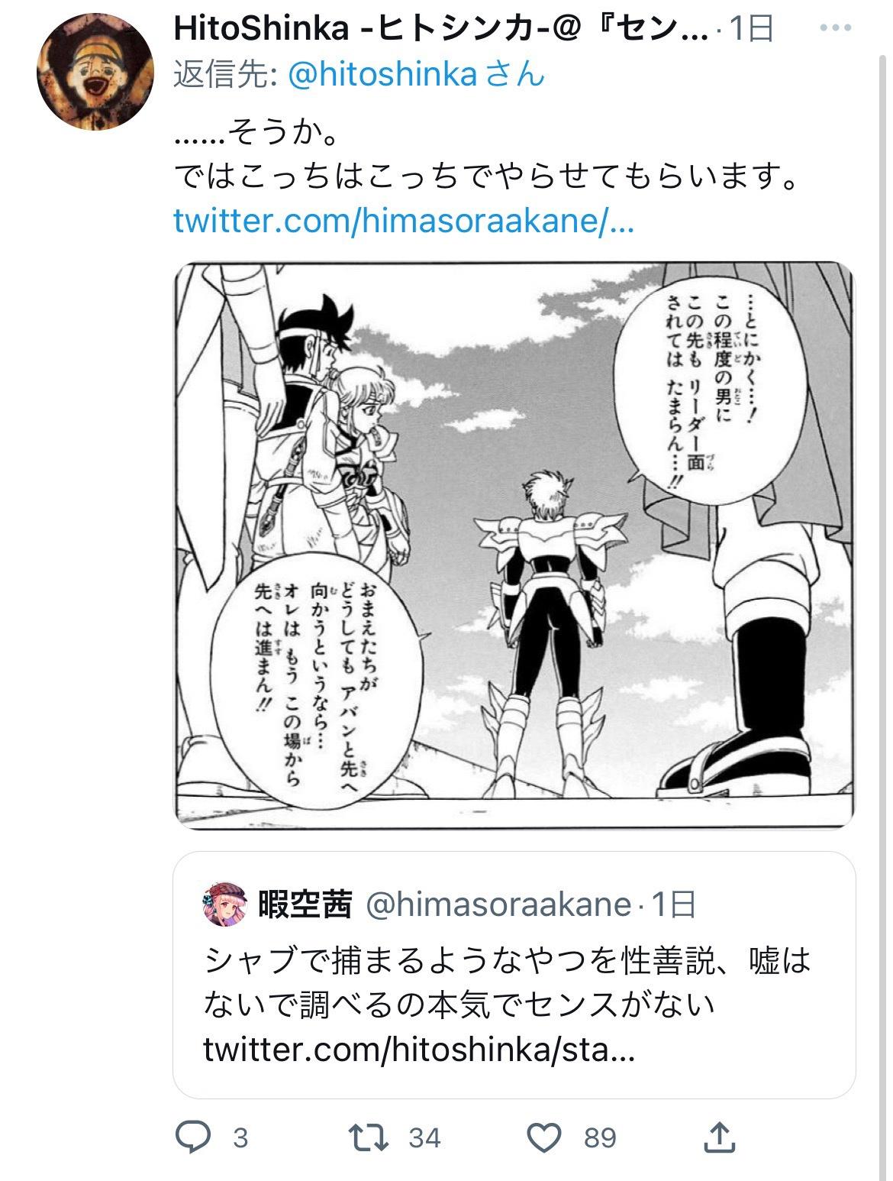Like the tweet with heart icon
The height and width of the screenshot is (1181, 893).
pyautogui.click(x=545, y=1137)
